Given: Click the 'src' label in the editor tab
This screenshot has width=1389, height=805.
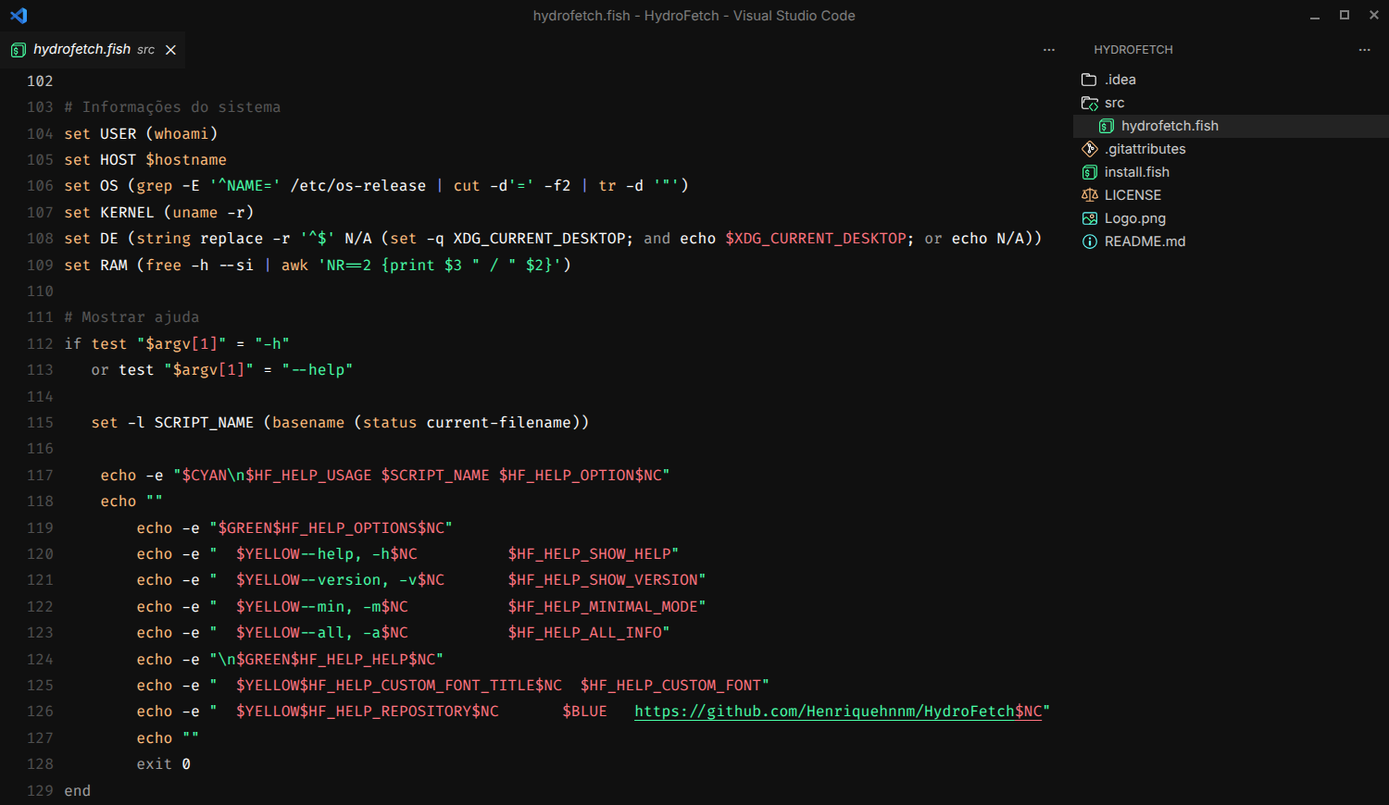Looking at the screenshot, I should click(x=145, y=50).
